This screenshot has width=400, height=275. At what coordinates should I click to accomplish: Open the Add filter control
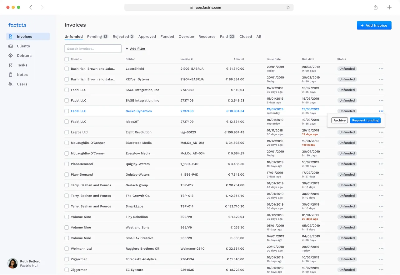pyautogui.click(x=136, y=49)
